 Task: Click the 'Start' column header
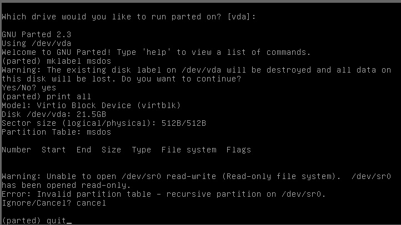(x=54, y=150)
